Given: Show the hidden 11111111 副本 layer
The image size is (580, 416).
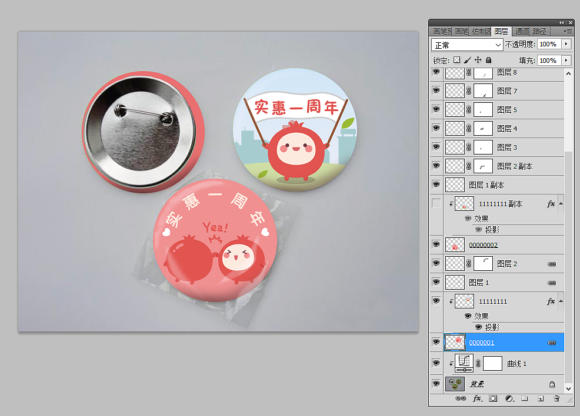Looking at the screenshot, I should coord(436,203).
